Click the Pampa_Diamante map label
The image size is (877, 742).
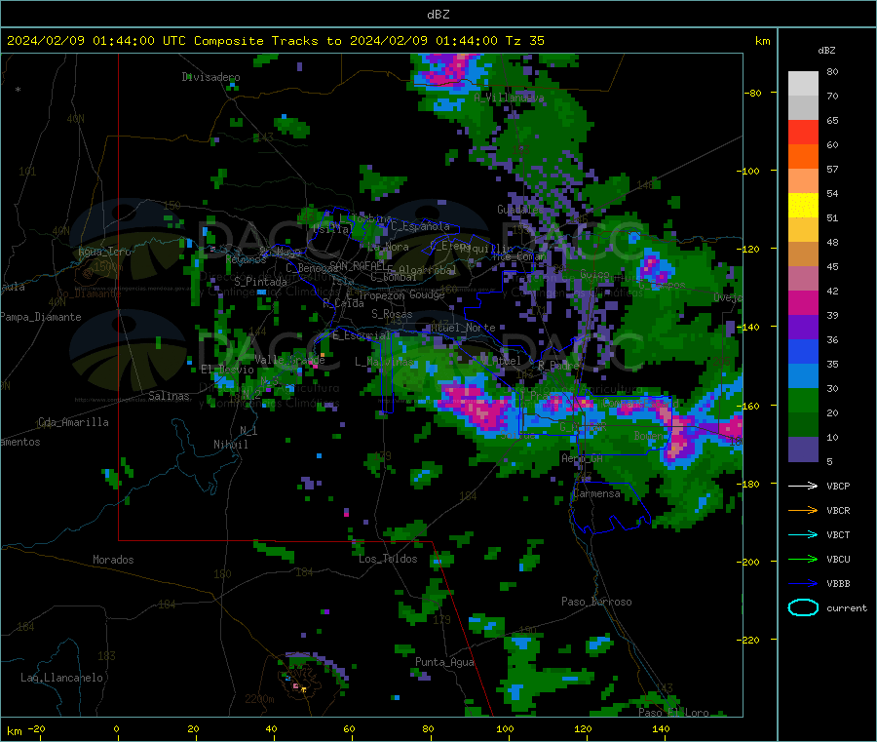[x=41, y=317]
